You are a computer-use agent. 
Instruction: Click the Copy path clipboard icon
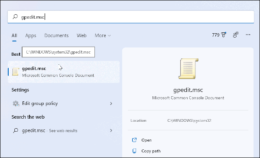coord(134,151)
